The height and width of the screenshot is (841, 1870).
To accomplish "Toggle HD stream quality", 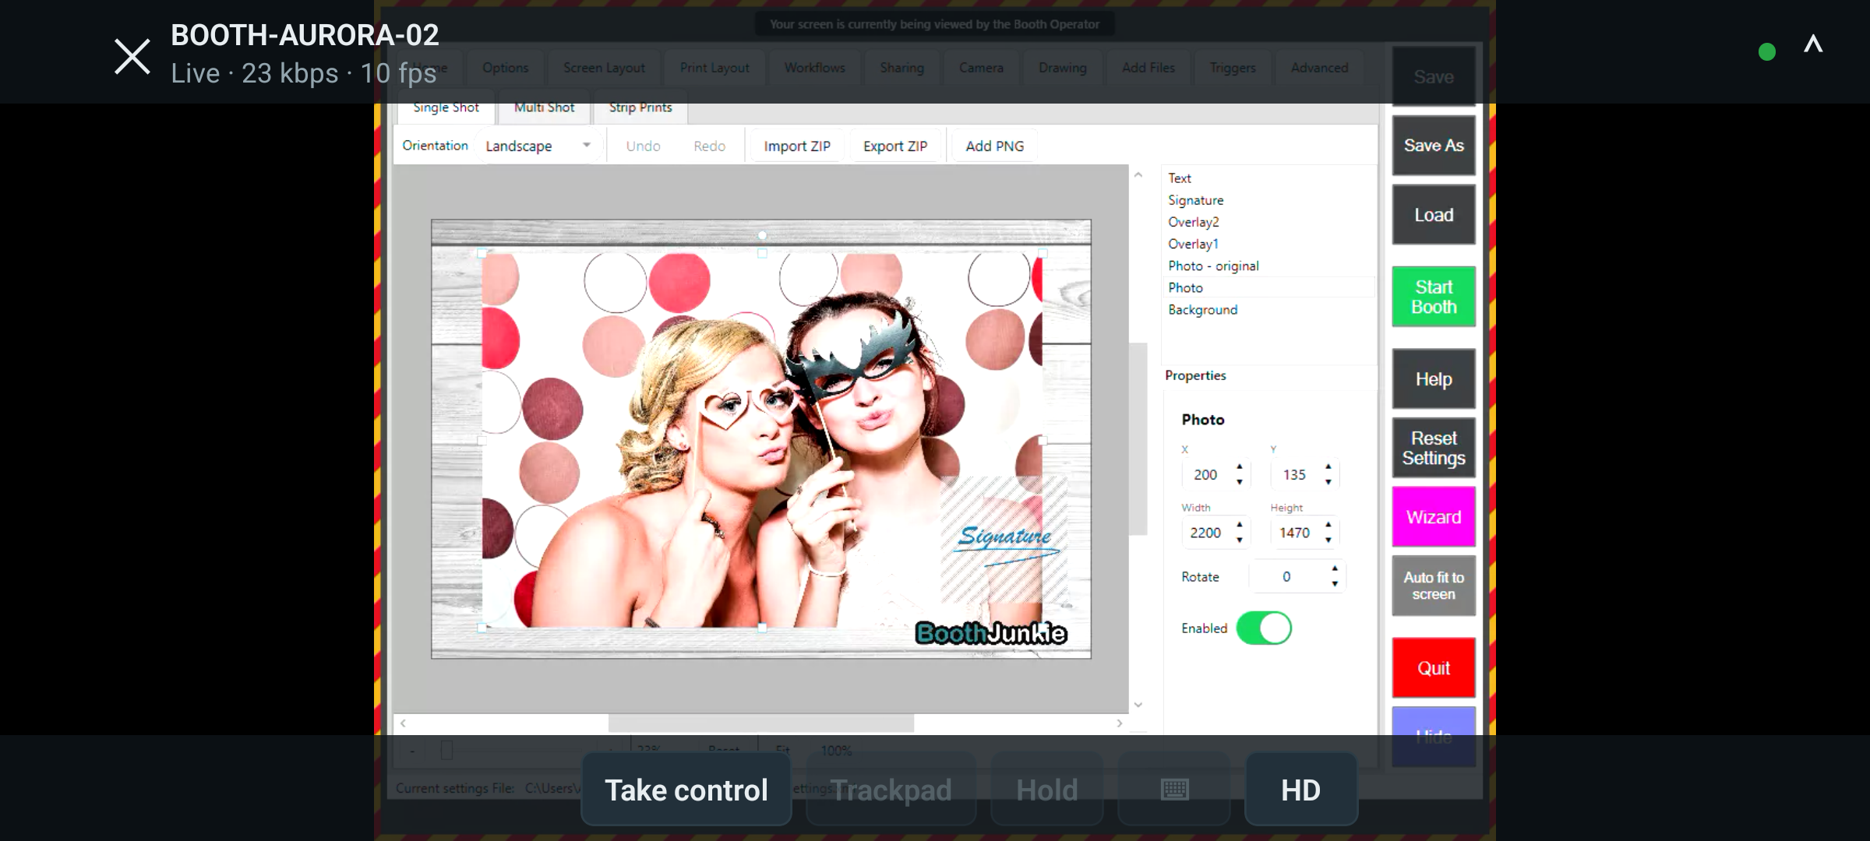I will [1300, 790].
